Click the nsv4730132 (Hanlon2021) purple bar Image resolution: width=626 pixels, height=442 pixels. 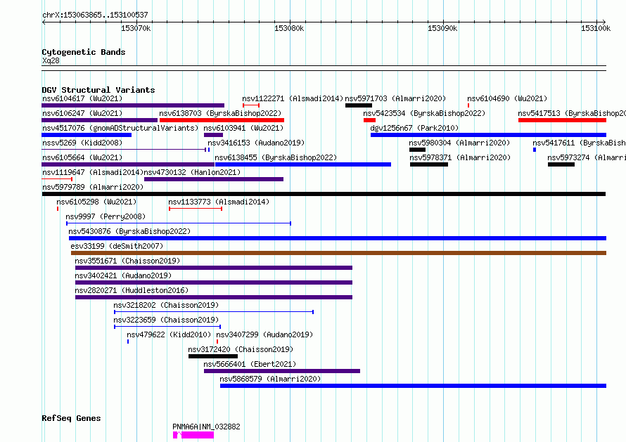(214, 179)
